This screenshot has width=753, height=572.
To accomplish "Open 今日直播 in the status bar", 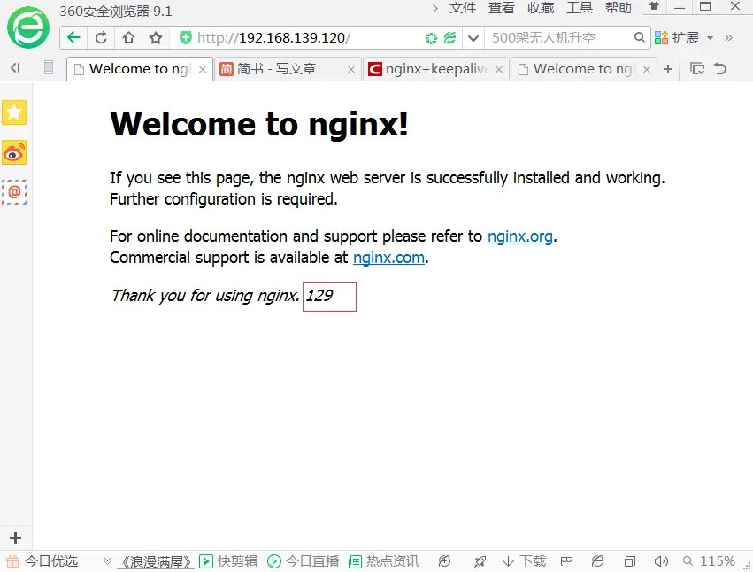I will pyautogui.click(x=303, y=561).
